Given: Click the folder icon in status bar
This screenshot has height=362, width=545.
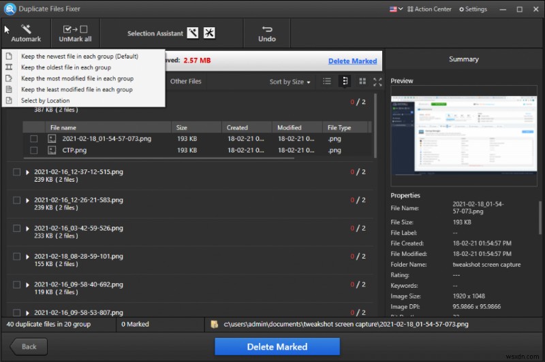Looking at the screenshot, I should click(215, 324).
